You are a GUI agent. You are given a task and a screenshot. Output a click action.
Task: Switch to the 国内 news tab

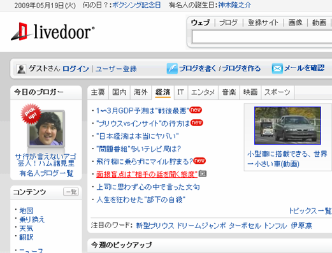tap(119, 92)
